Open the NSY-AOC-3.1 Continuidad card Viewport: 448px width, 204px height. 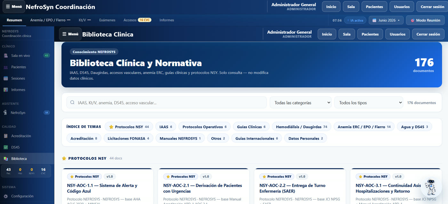coord(396,186)
